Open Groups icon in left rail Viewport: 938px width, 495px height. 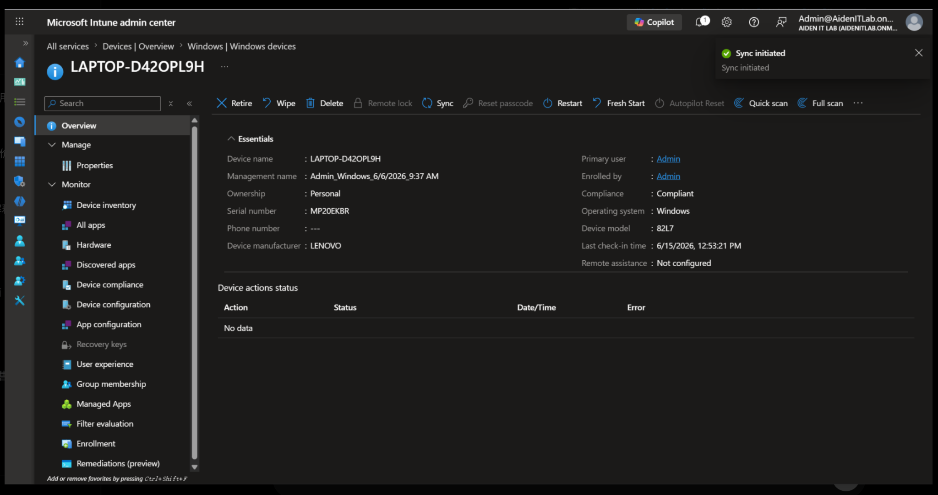click(x=20, y=261)
